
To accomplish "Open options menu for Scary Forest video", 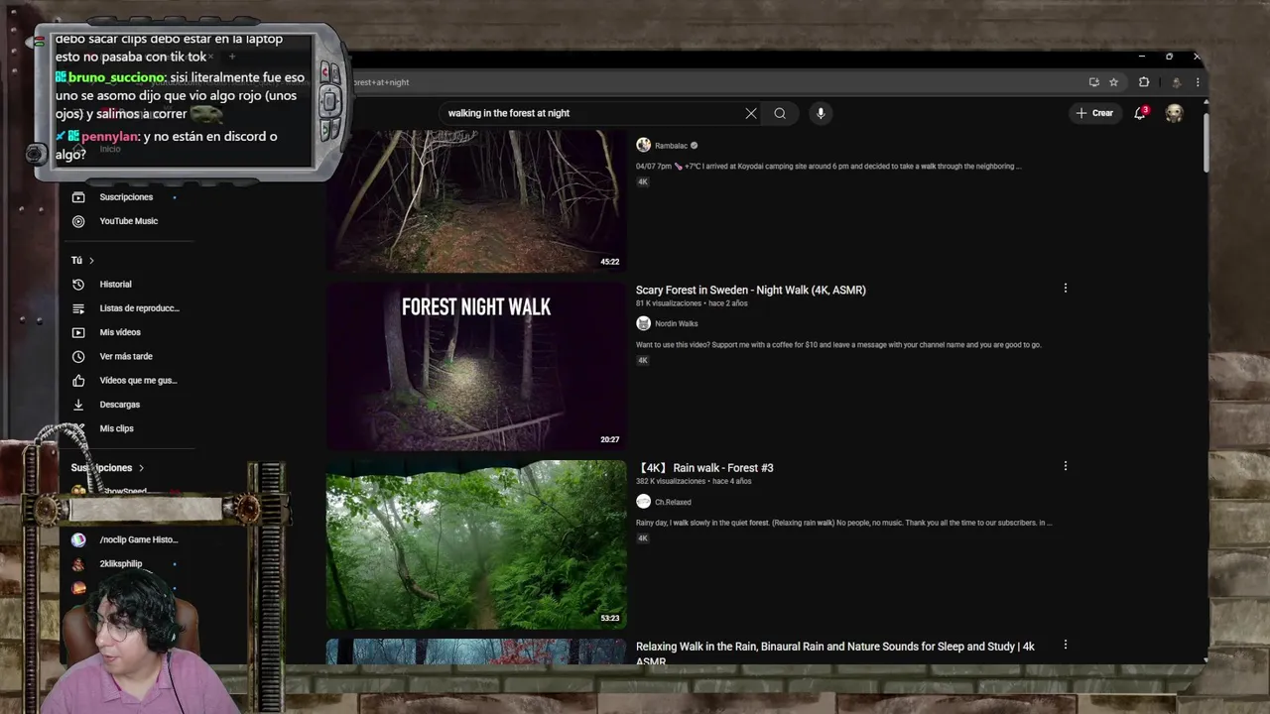I will 1066,289.
